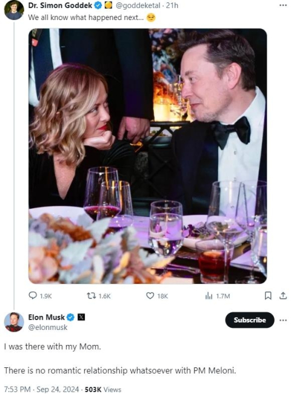The image size is (291, 394).
Task: Click the 7:53 PM Sep 24, 2024 timestamp
Action: [42, 390]
